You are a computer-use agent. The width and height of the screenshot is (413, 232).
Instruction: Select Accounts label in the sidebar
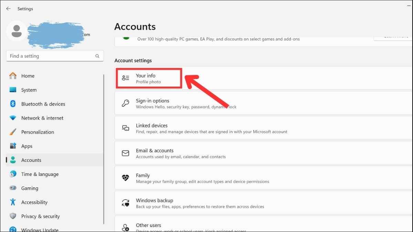point(31,160)
